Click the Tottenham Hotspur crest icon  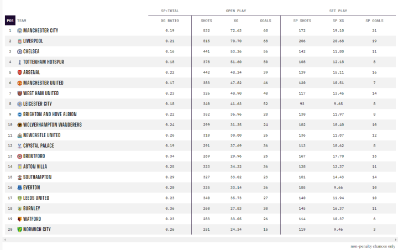tap(20, 62)
